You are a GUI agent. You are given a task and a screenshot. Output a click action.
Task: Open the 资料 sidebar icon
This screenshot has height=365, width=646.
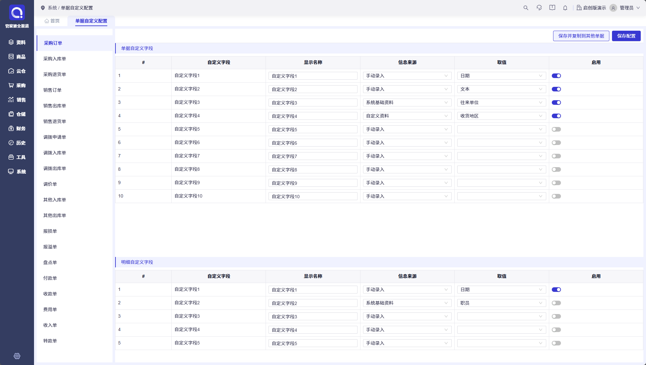(x=11, y=42)
